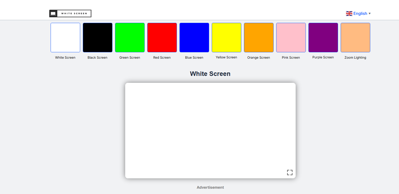The width and height of the screenshot is (399, 194).
Task: Click the large white preview screen
Action: (x=210, y=131)
